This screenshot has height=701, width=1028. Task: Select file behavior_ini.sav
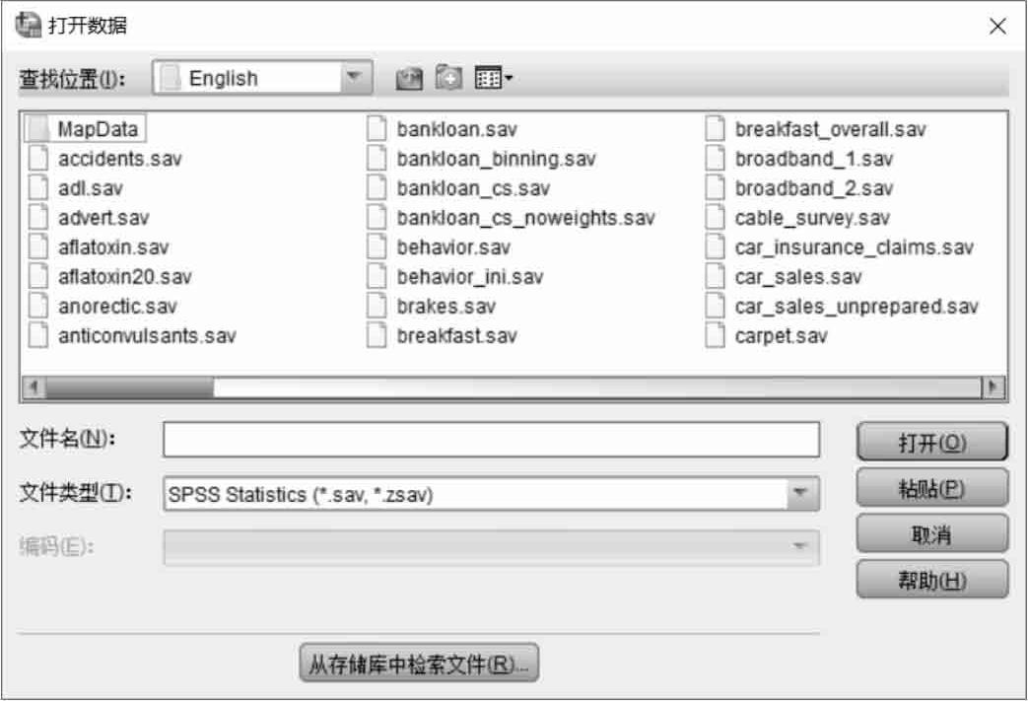coord(455,277)
